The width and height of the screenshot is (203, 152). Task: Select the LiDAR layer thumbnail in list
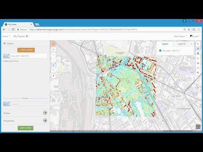tap(7, 56)
